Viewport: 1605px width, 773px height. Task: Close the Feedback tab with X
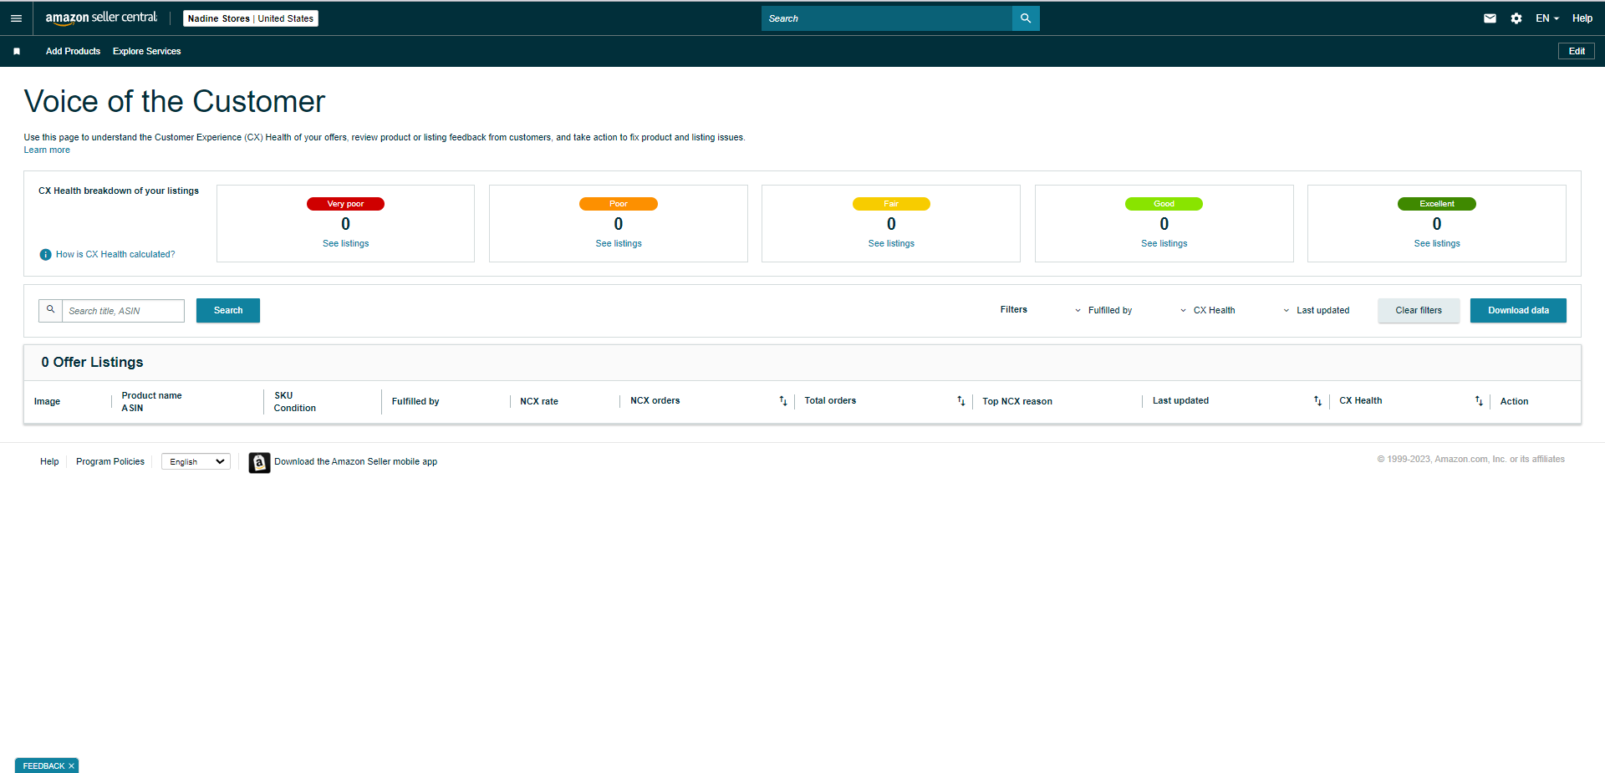(72, 766)
